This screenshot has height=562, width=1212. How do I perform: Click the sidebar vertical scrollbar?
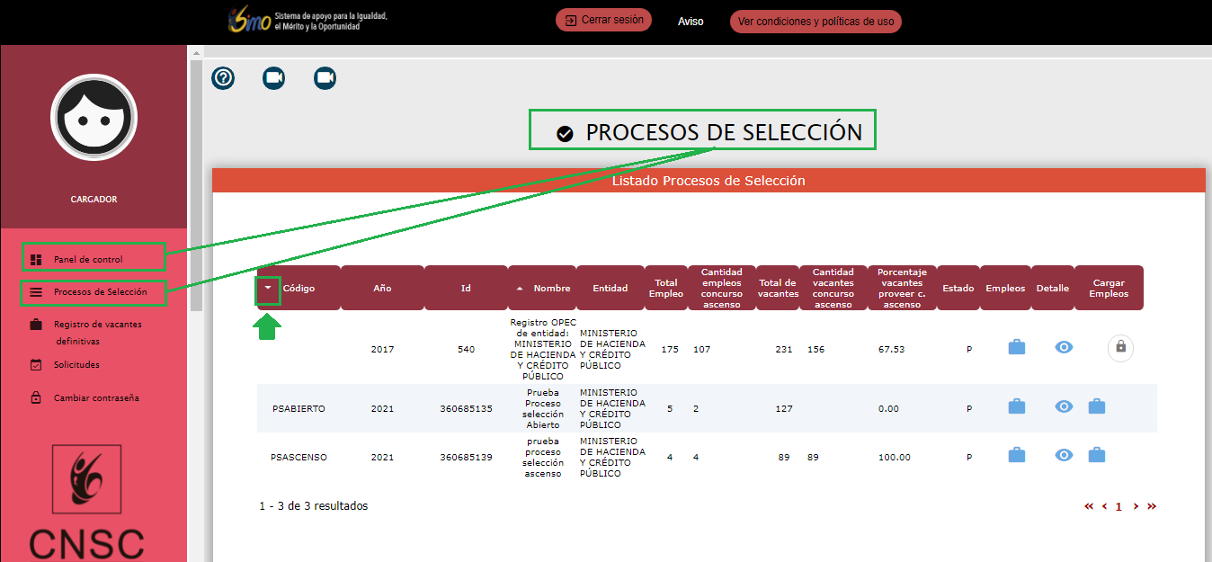pyautogui.click(x=195, y=180)
